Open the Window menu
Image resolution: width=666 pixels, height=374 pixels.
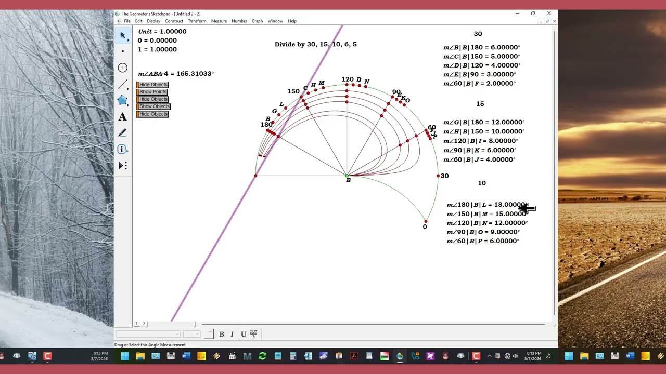coord(275,21)
